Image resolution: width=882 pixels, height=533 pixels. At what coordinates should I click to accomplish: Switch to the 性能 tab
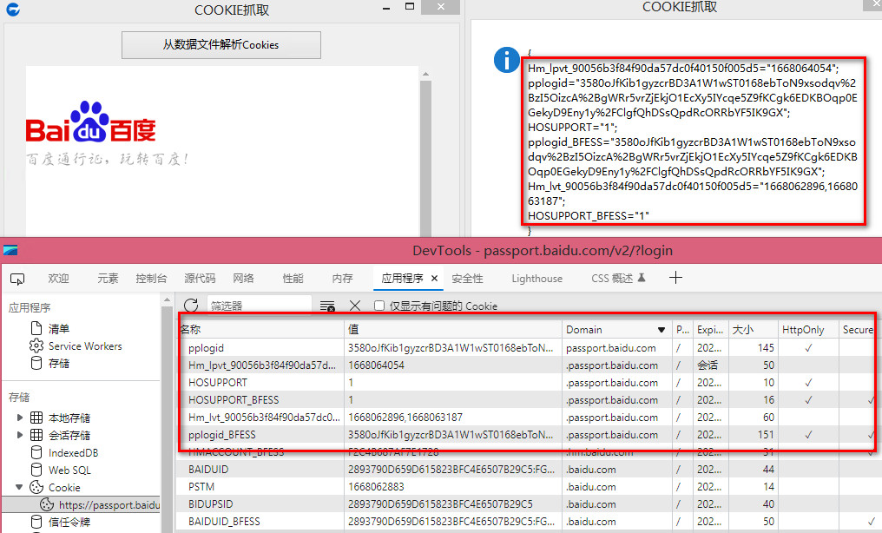tap(293, 279)
